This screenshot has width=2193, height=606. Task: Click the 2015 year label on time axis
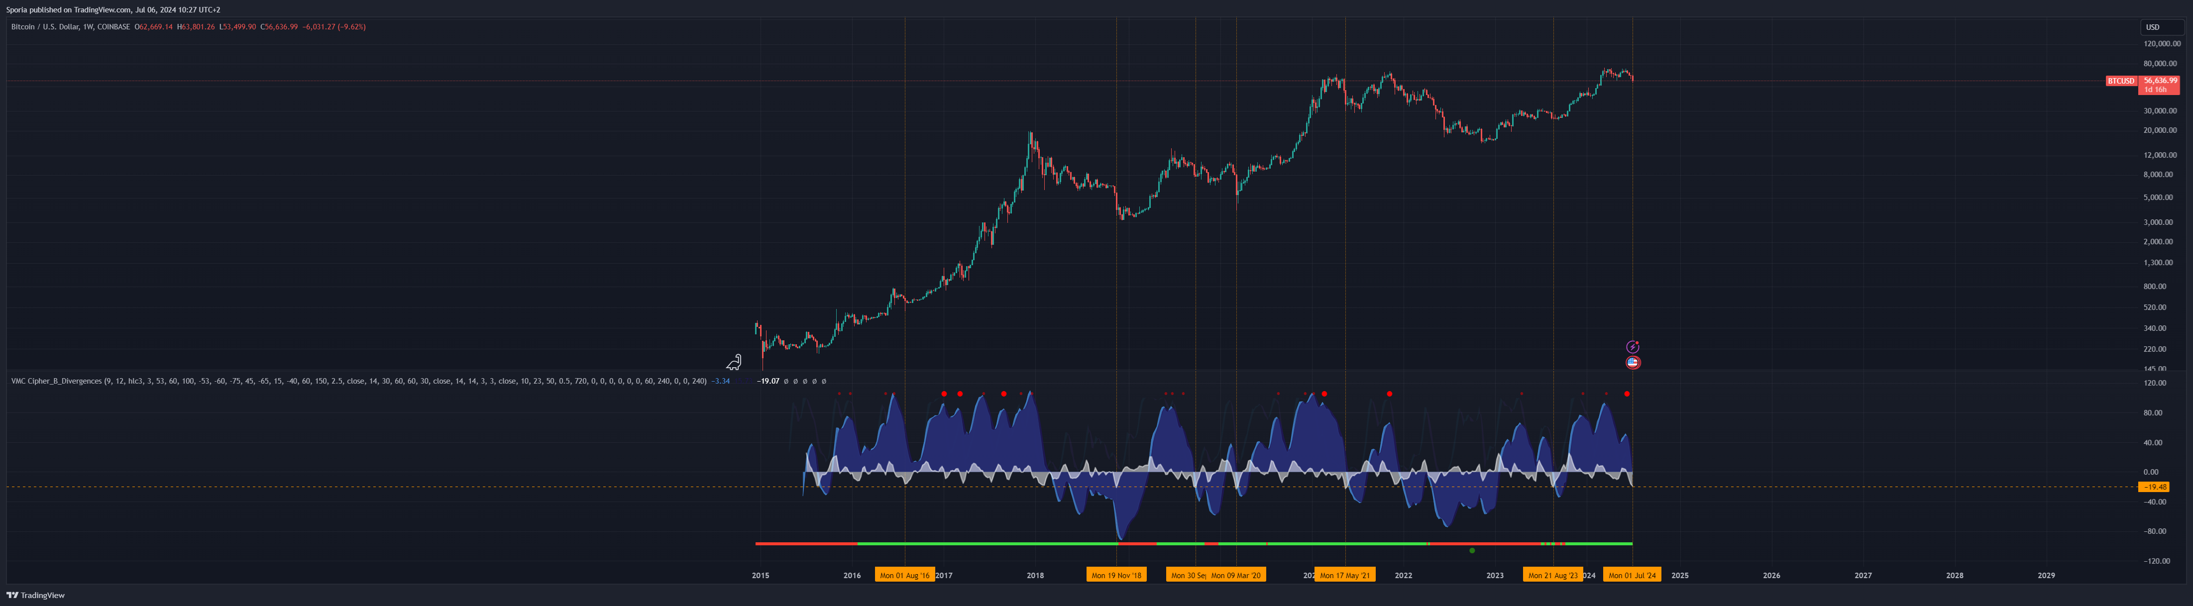coord(760,575)
